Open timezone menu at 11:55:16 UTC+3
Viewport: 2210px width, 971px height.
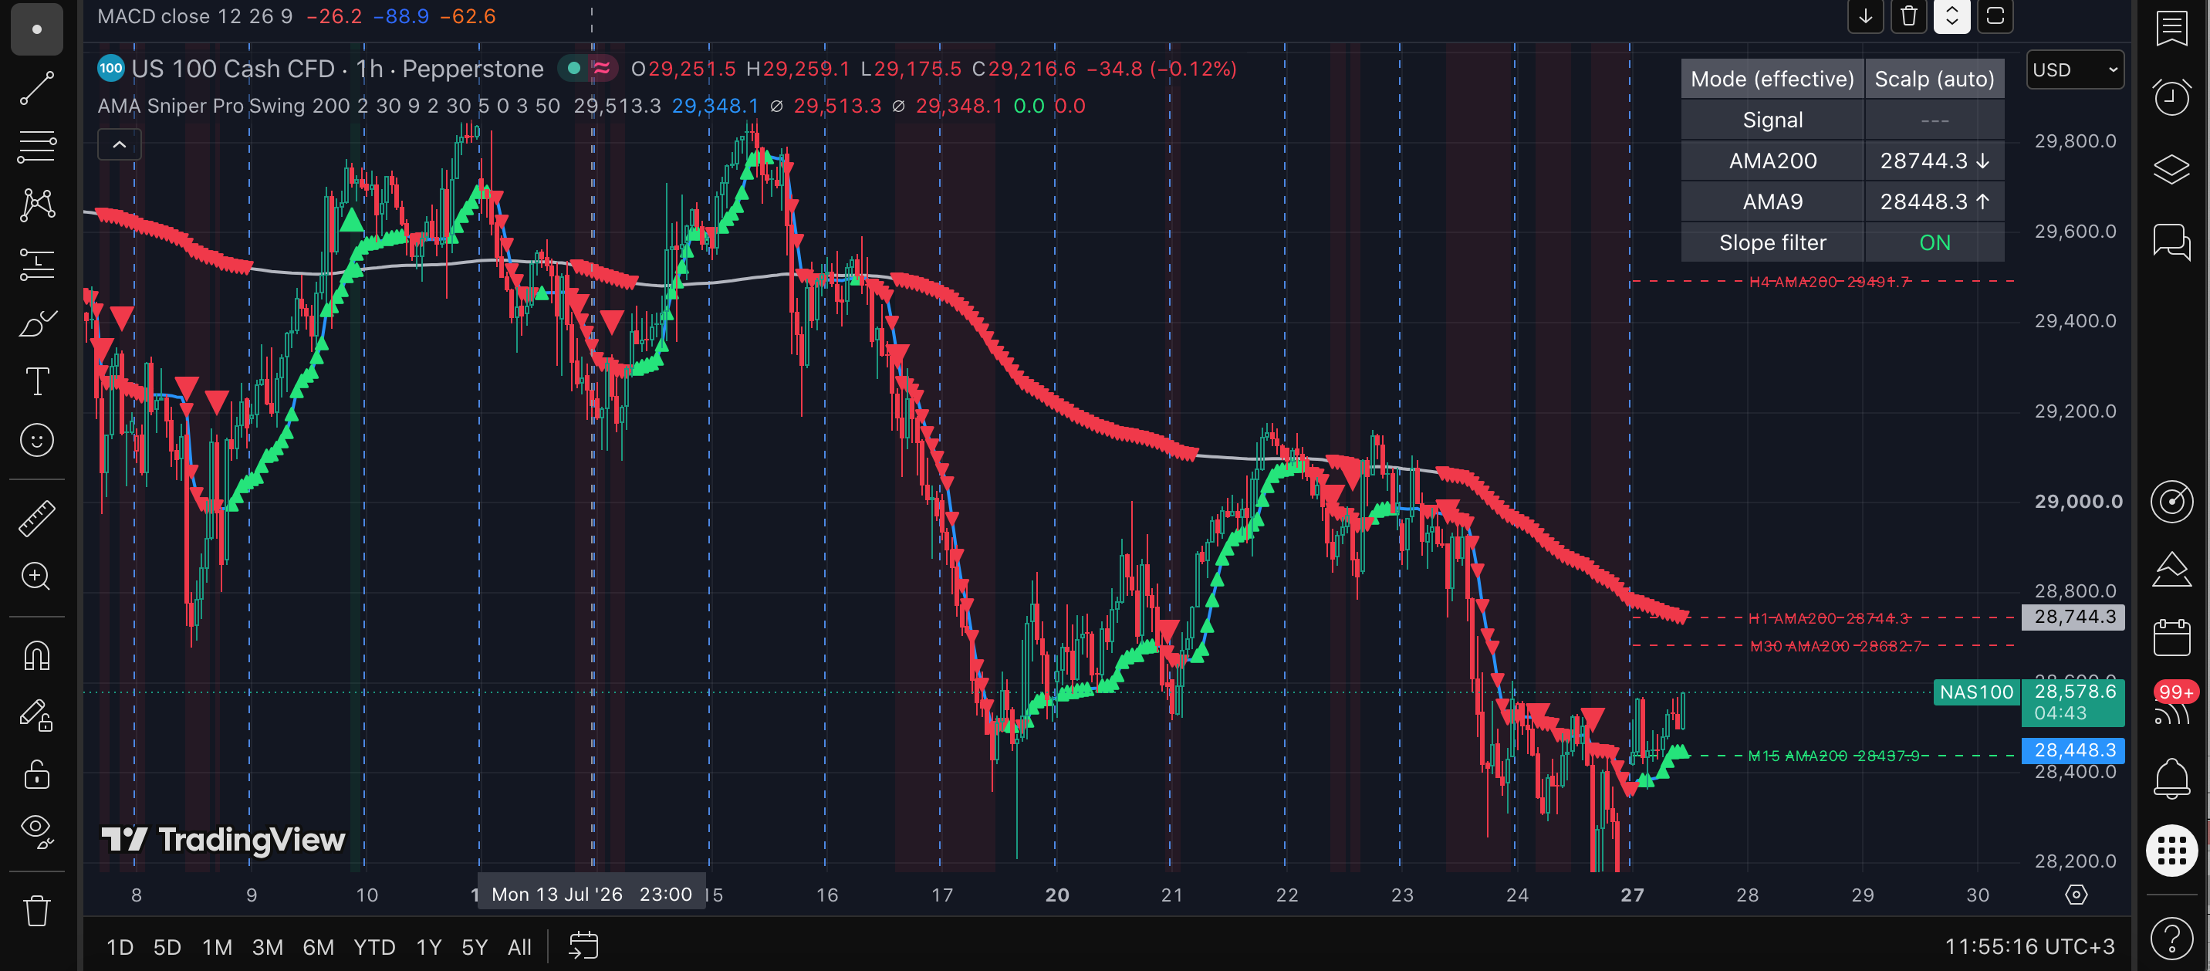pos(2029,947)
